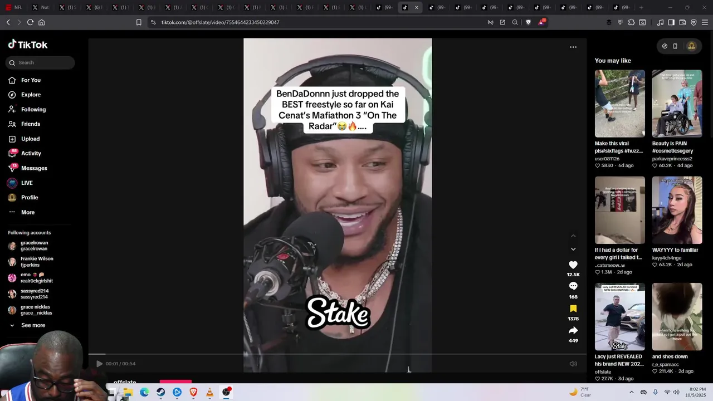
Task: Seek on the video progress bar
Action: [x=337, y=354]
